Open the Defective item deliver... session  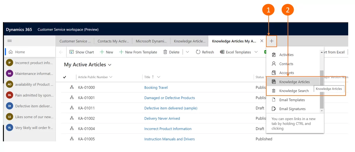point(30,106)
